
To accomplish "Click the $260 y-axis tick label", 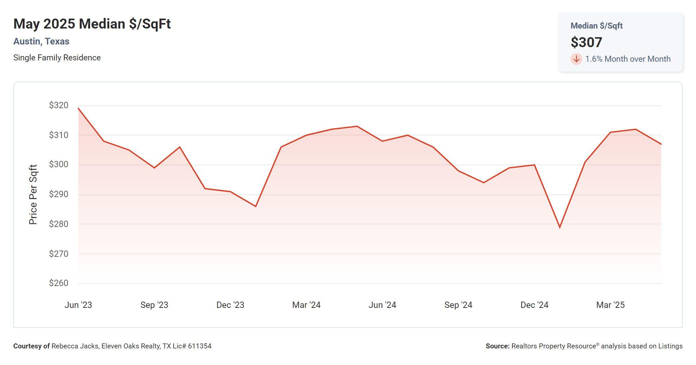I will coord(58,283).
